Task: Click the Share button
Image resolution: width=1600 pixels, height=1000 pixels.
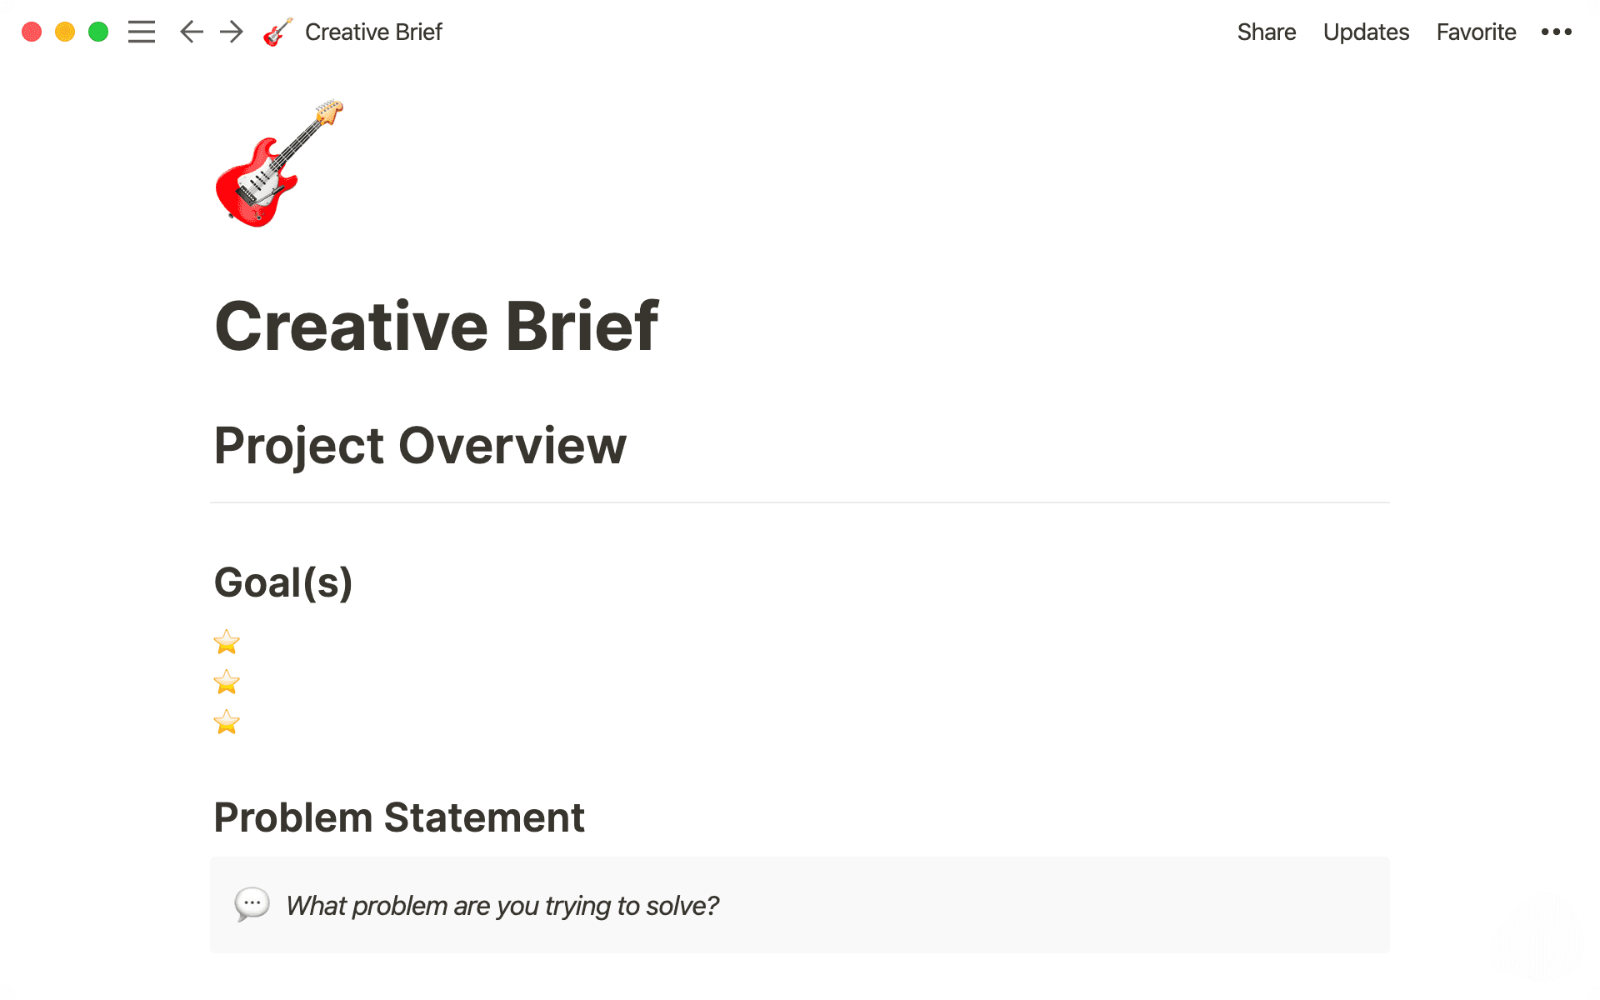Action: pos(1267,32)
